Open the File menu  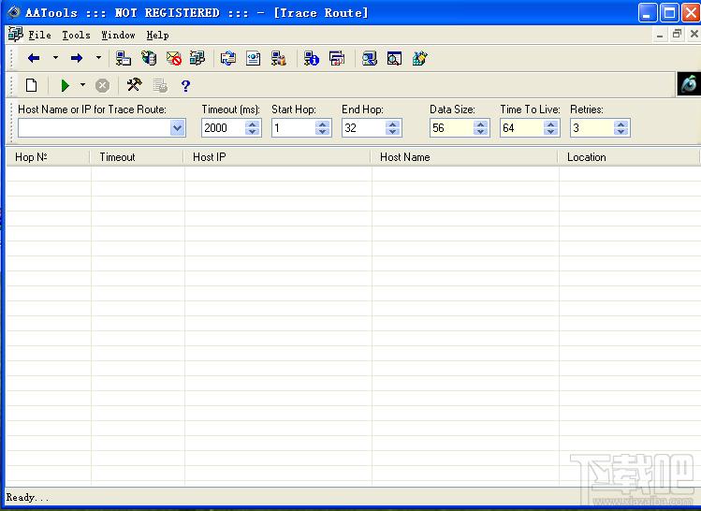40,35
